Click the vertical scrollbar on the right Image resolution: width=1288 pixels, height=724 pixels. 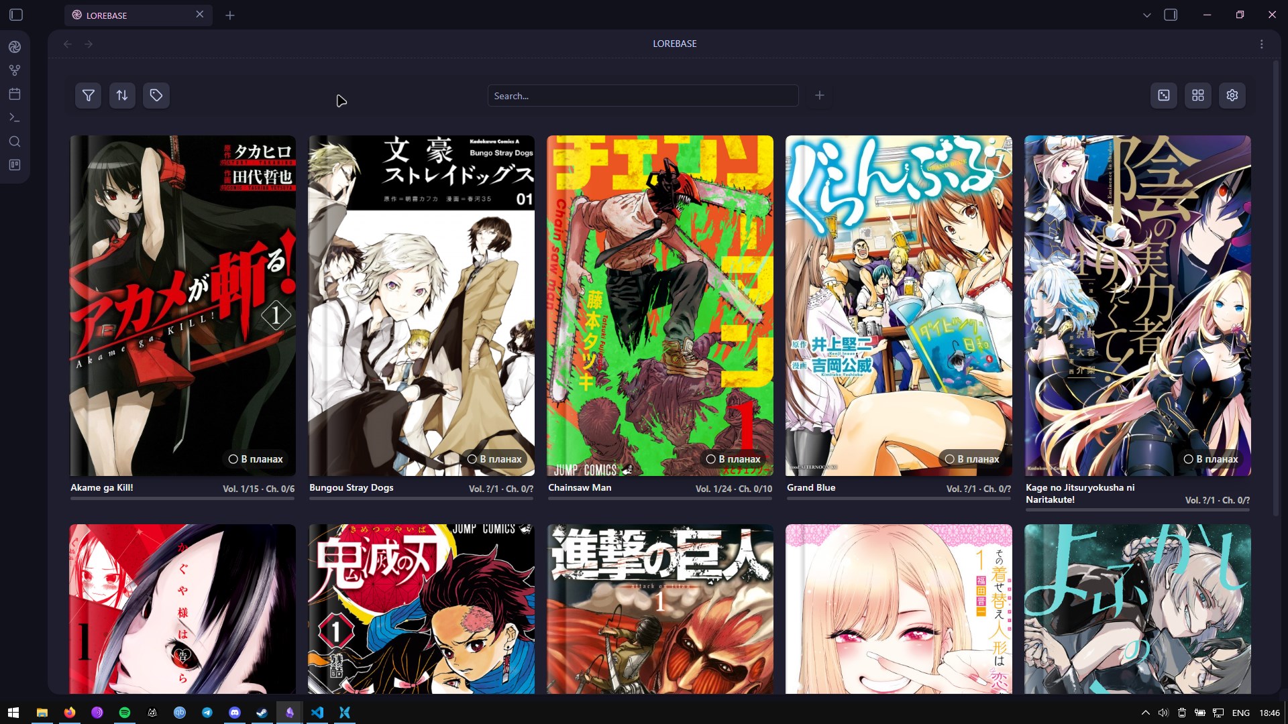1276,288
